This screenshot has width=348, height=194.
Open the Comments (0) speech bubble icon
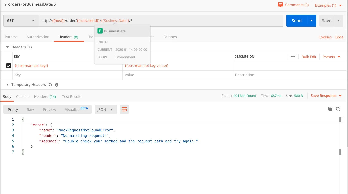coord(280,5)
